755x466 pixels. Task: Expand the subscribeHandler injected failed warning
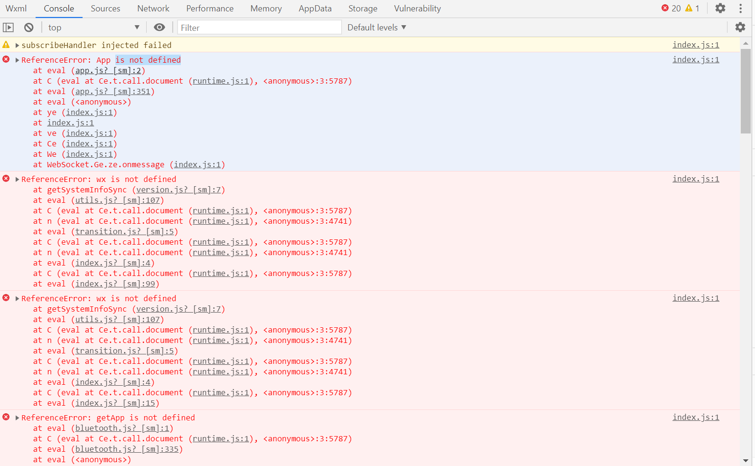tap(18, 45)
